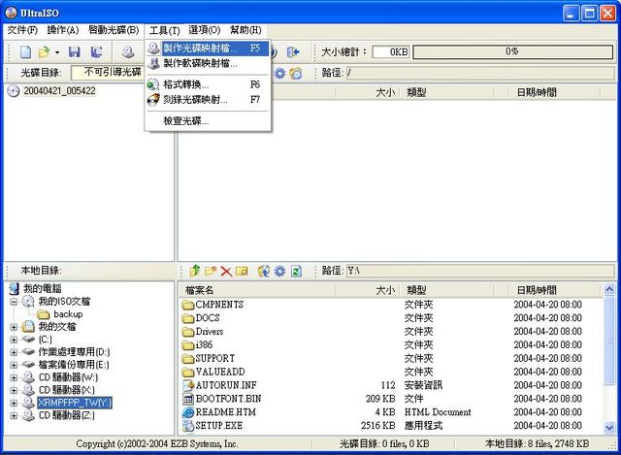Image resolution: width=621 pixels, height=455 pixels.
Task: Click the gear icon in local toolbar
Action: point(279,271)
